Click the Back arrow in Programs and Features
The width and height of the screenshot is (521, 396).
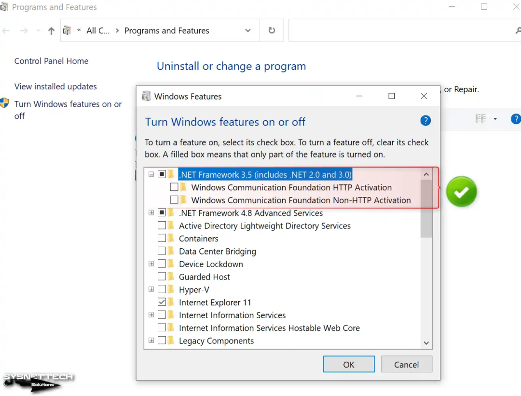pos(6,30)
